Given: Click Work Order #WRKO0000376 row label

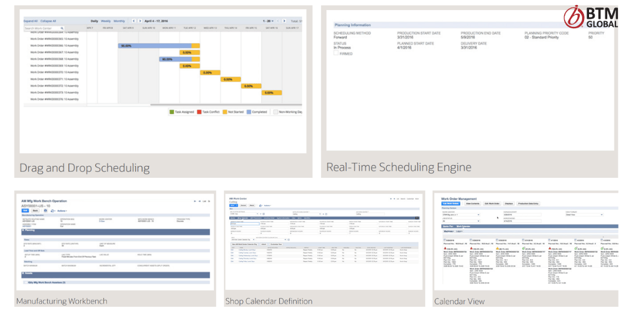Looking at the screenshot, I should pos(54,99).
